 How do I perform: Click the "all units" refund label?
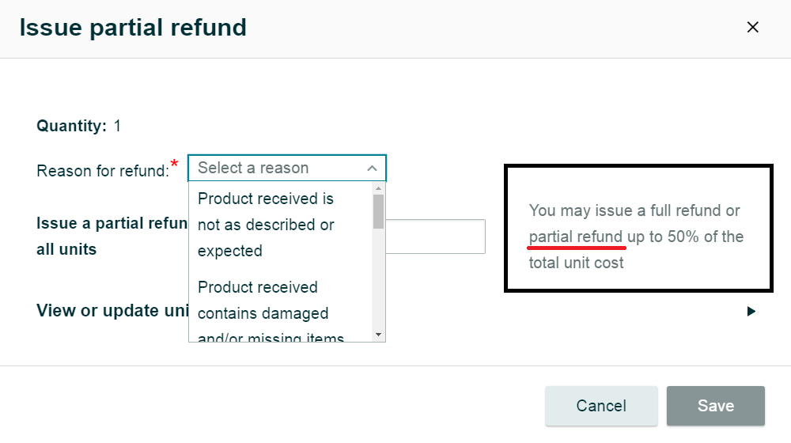coord(66,249)
